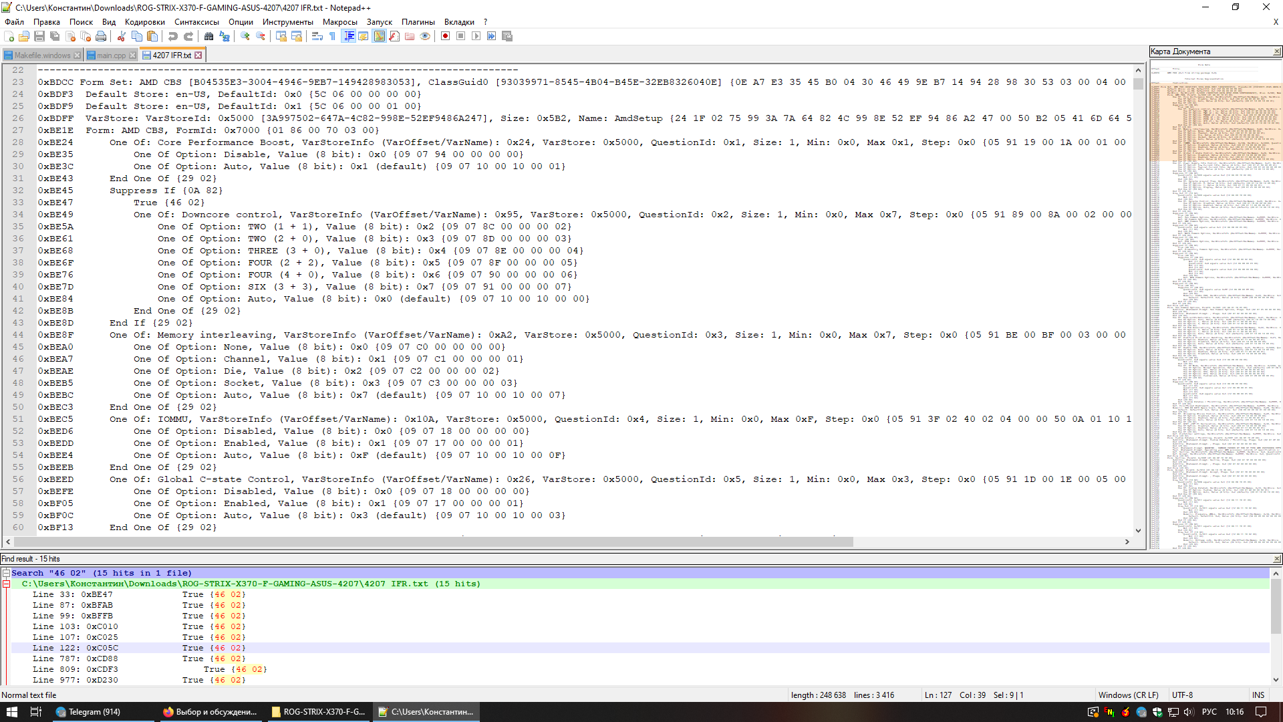The height and width of the screenshot is (722, 1283).
Task: Open the Плагины menu
Action: click(x=418, y=22)
